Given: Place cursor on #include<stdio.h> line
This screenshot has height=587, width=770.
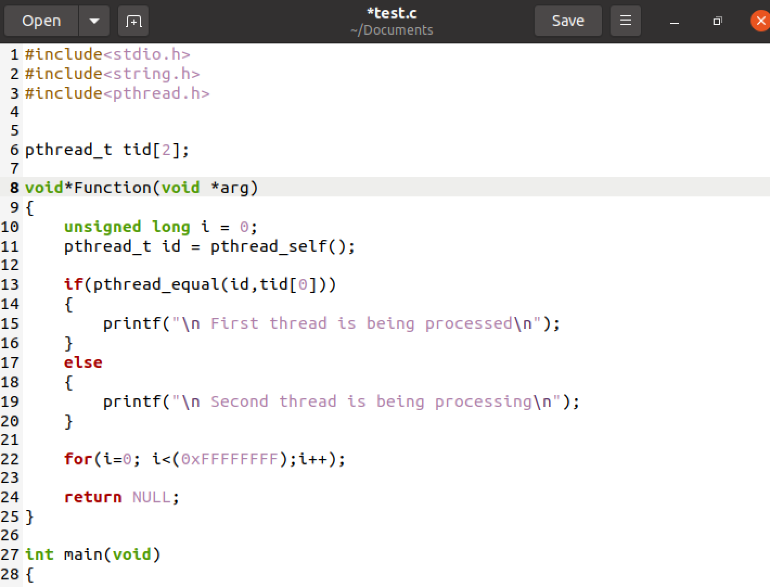Looking at the screenshot, I should pyautogui.click(x=107, y=55).
